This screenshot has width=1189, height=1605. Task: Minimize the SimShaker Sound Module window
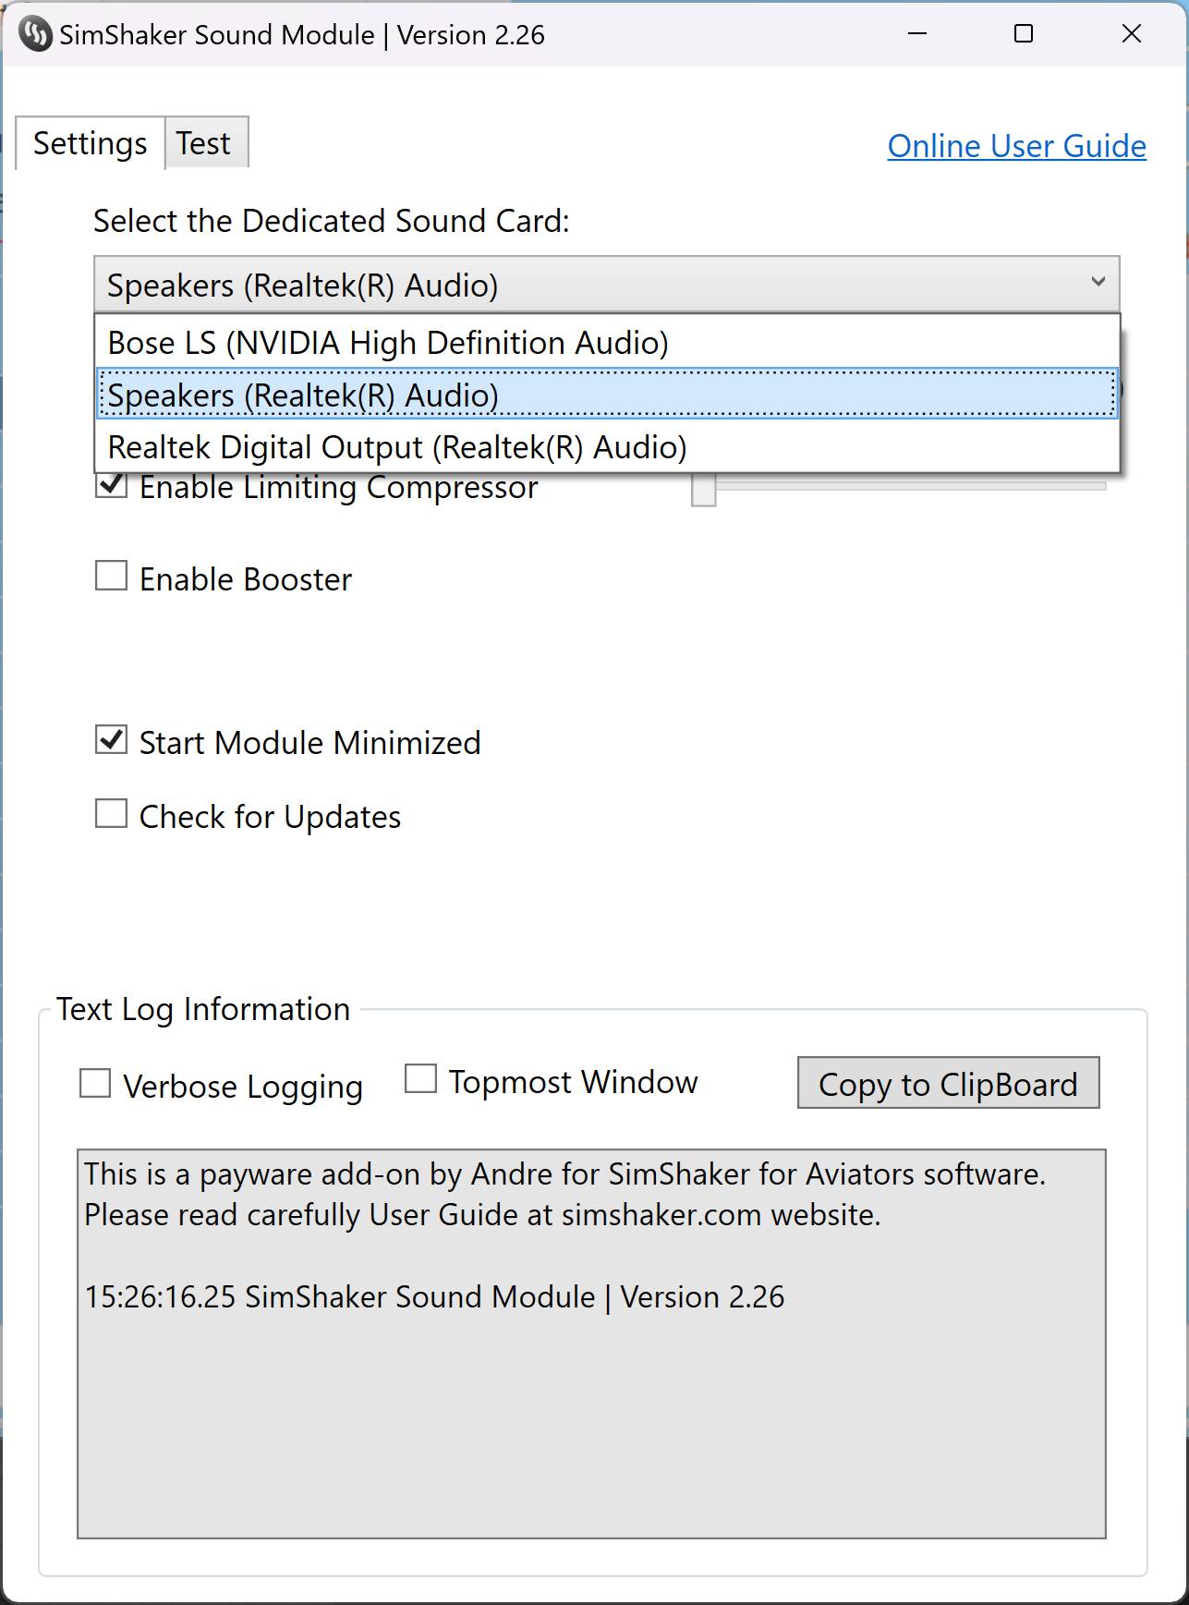pyautogui.click(x=917, y=34)
